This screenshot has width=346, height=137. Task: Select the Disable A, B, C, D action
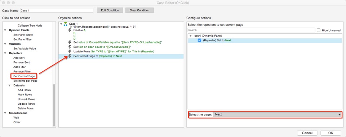pyautogui.click(x=80, y=34)
